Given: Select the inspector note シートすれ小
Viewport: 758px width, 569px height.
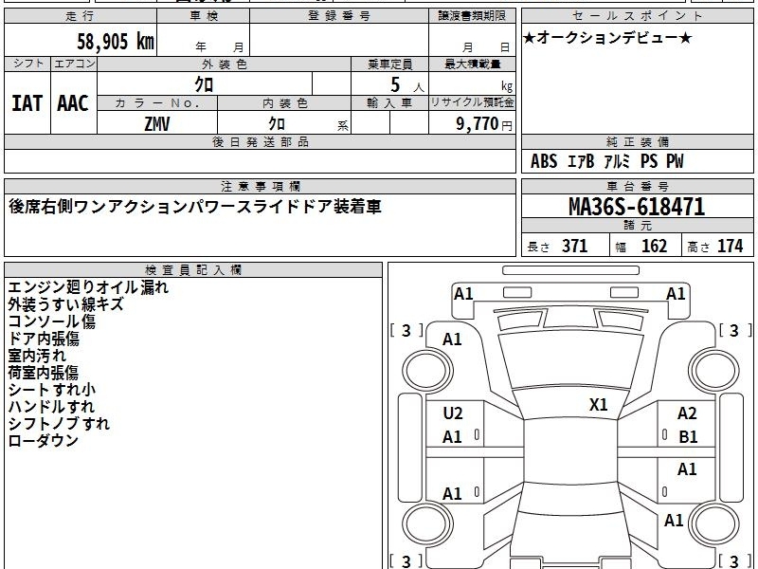Looking at the screenshot, I should coord(52,389).
